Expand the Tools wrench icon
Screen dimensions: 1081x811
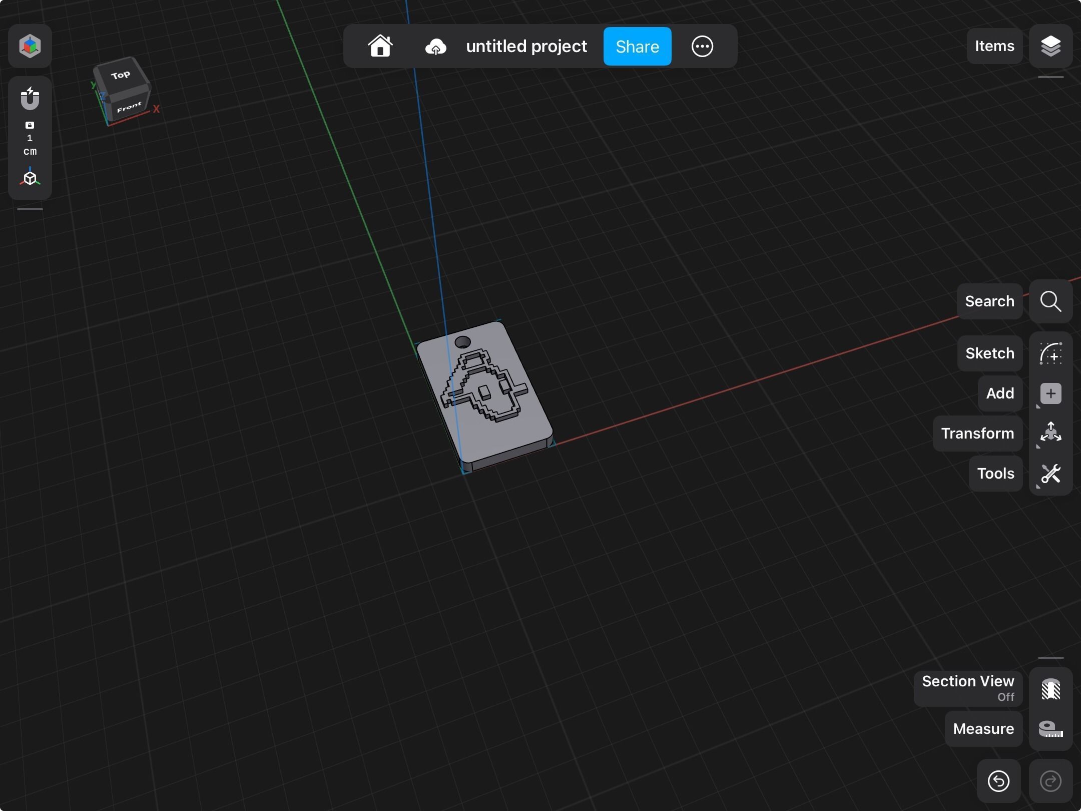pos(1050,474)
